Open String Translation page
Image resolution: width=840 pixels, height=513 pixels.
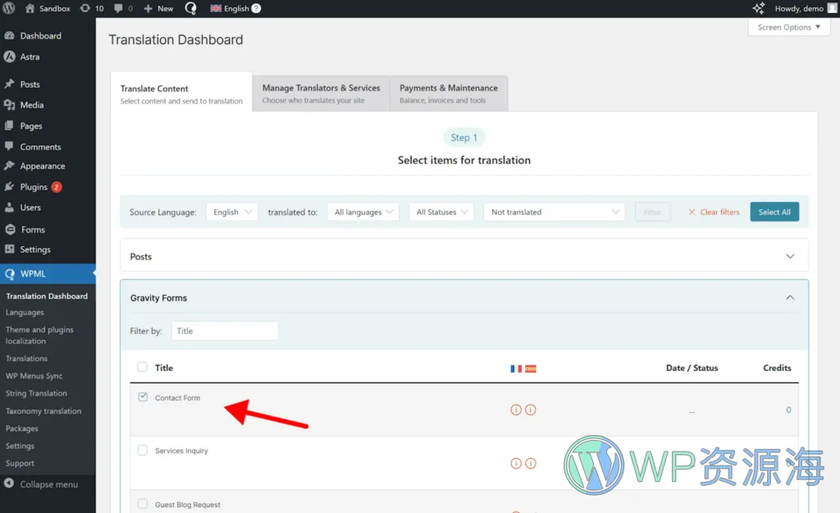pos(36,393)
